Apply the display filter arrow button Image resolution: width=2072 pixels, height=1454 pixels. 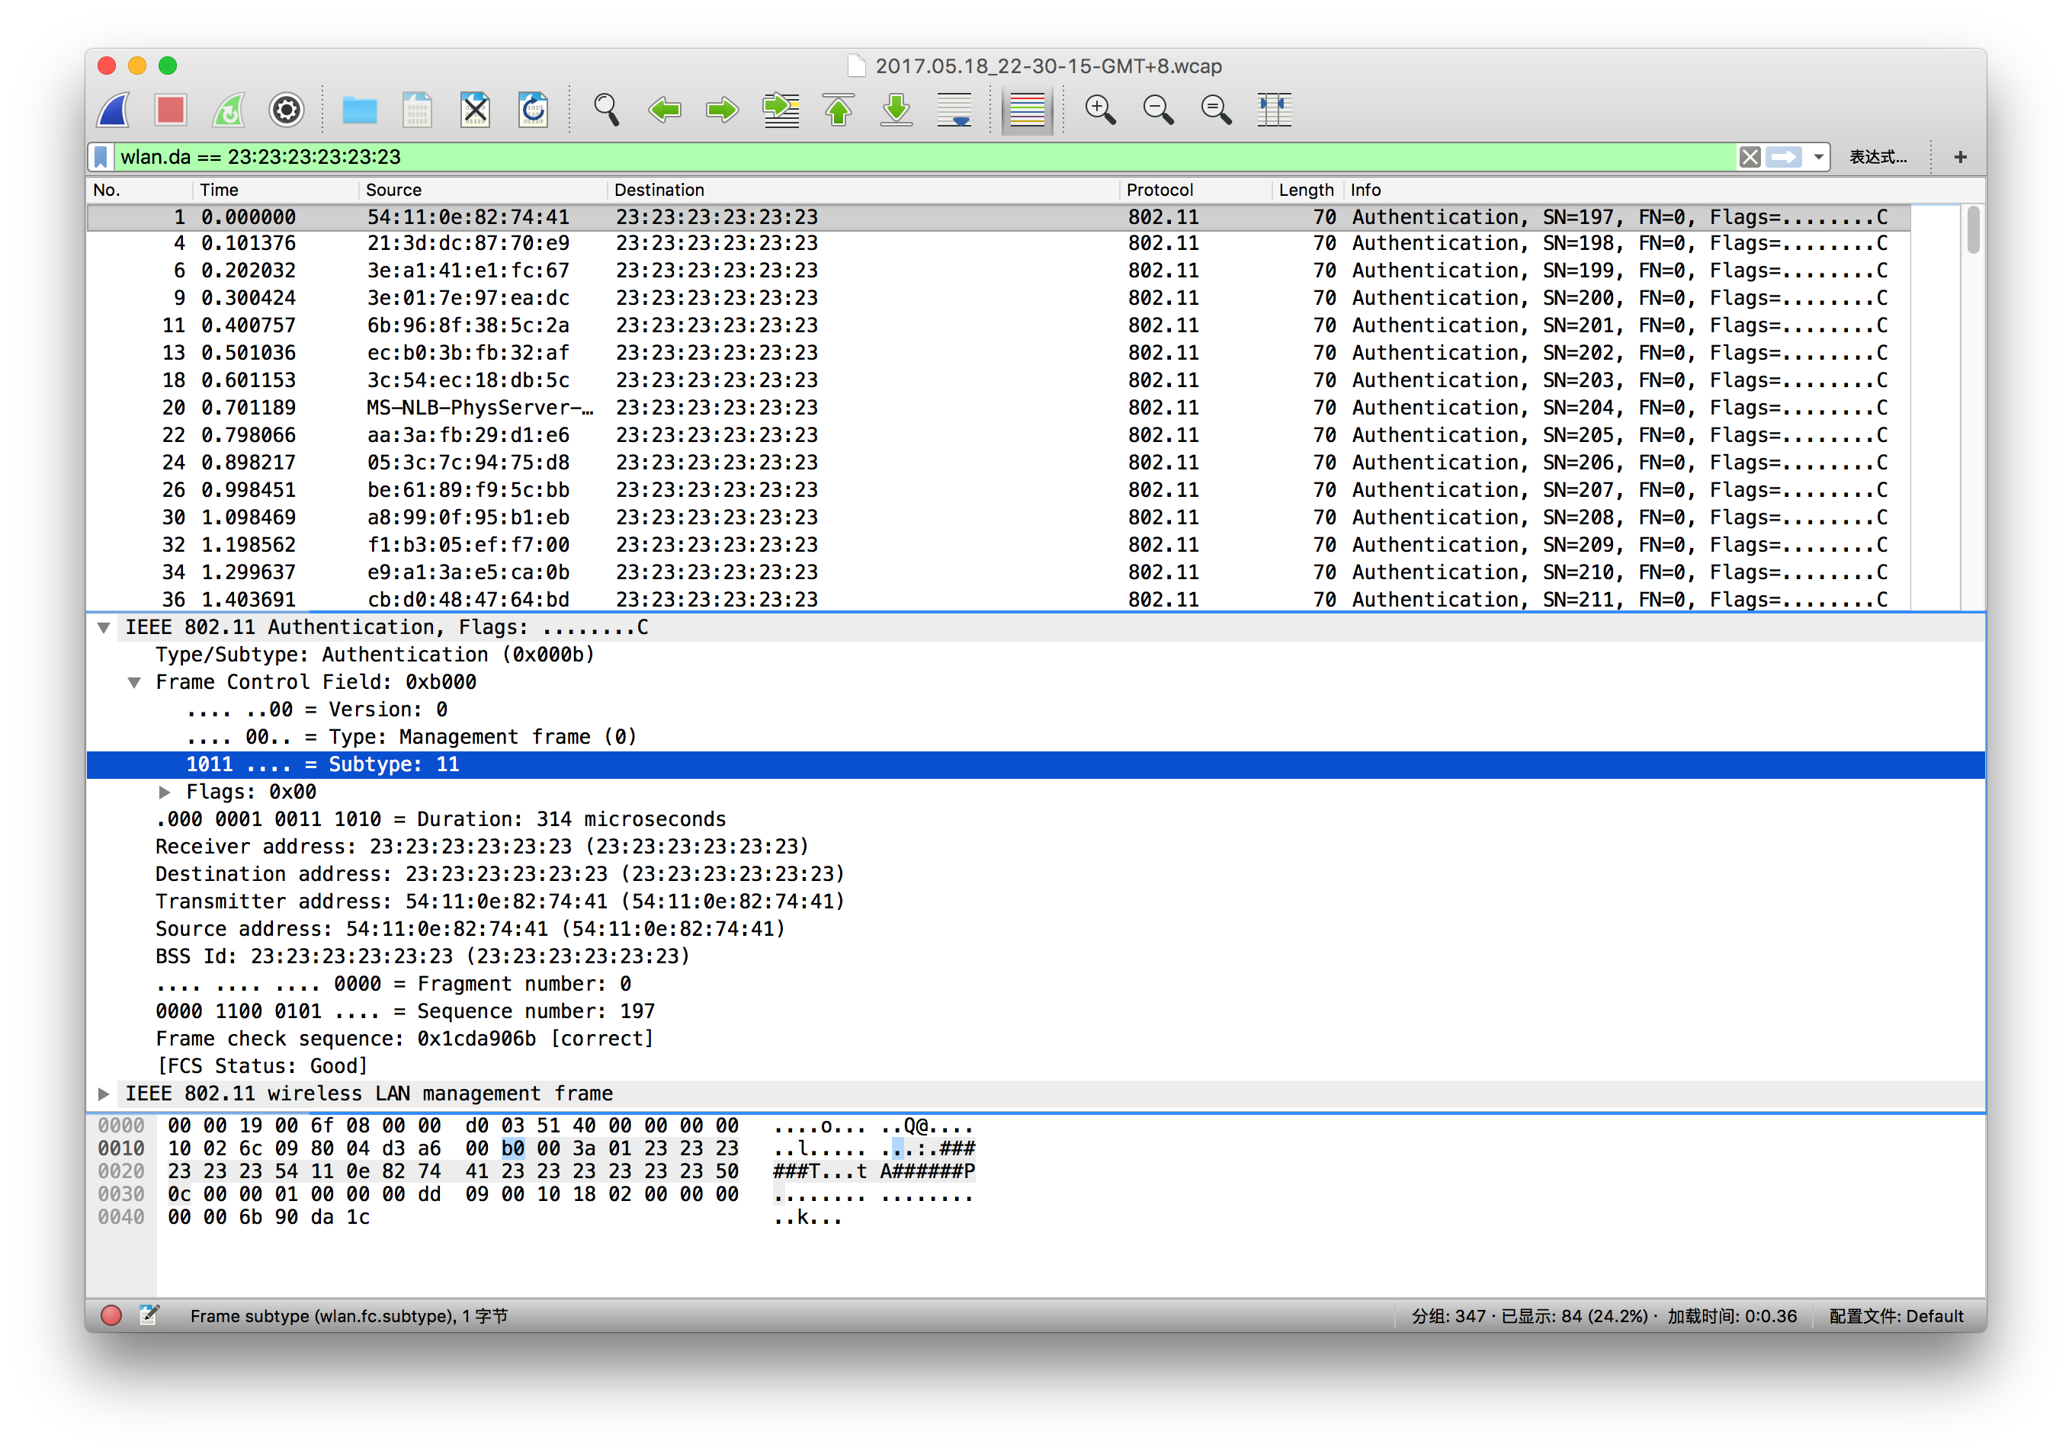1784,157
